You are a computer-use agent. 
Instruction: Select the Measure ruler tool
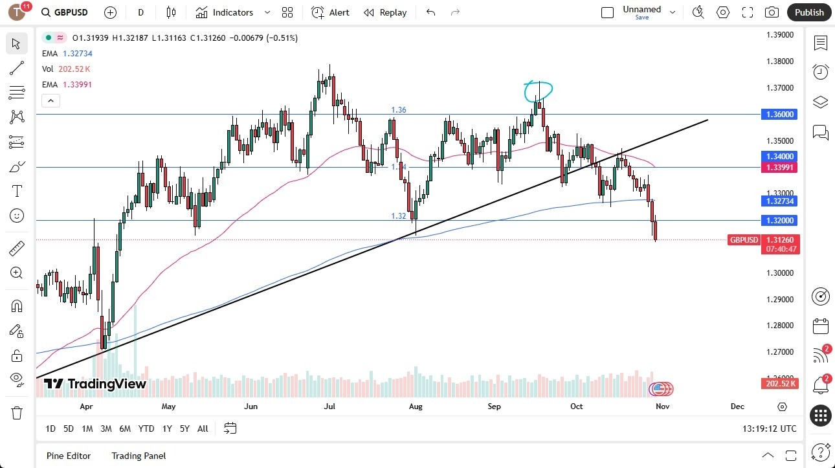17,247
